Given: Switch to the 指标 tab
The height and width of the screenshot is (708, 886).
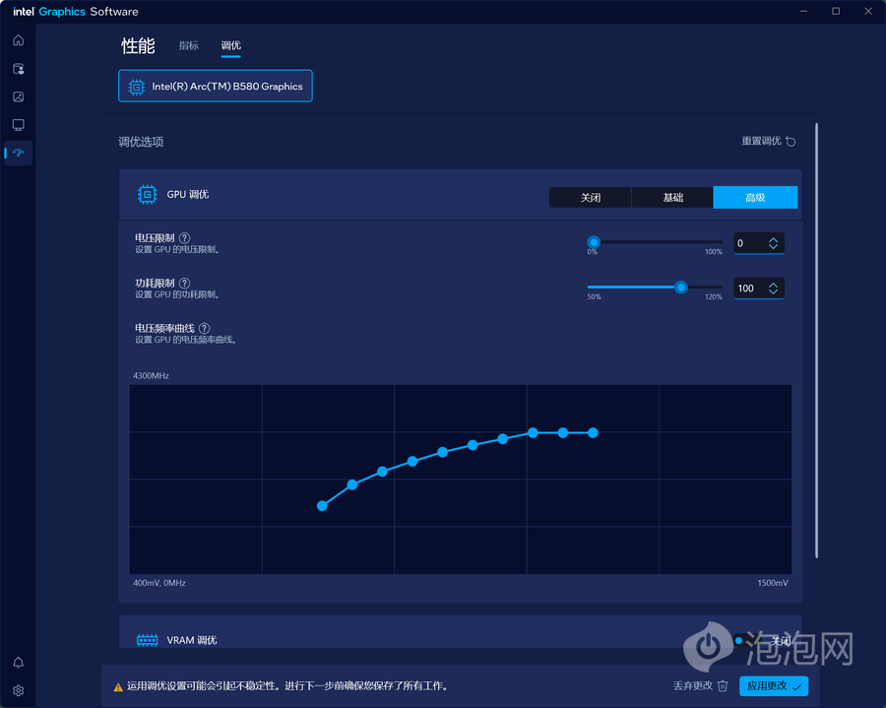Looking at the screenshot, I should point(189,45).
